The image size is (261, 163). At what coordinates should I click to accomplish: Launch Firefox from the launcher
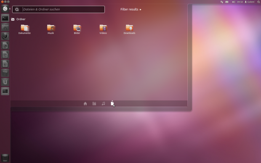5,36
